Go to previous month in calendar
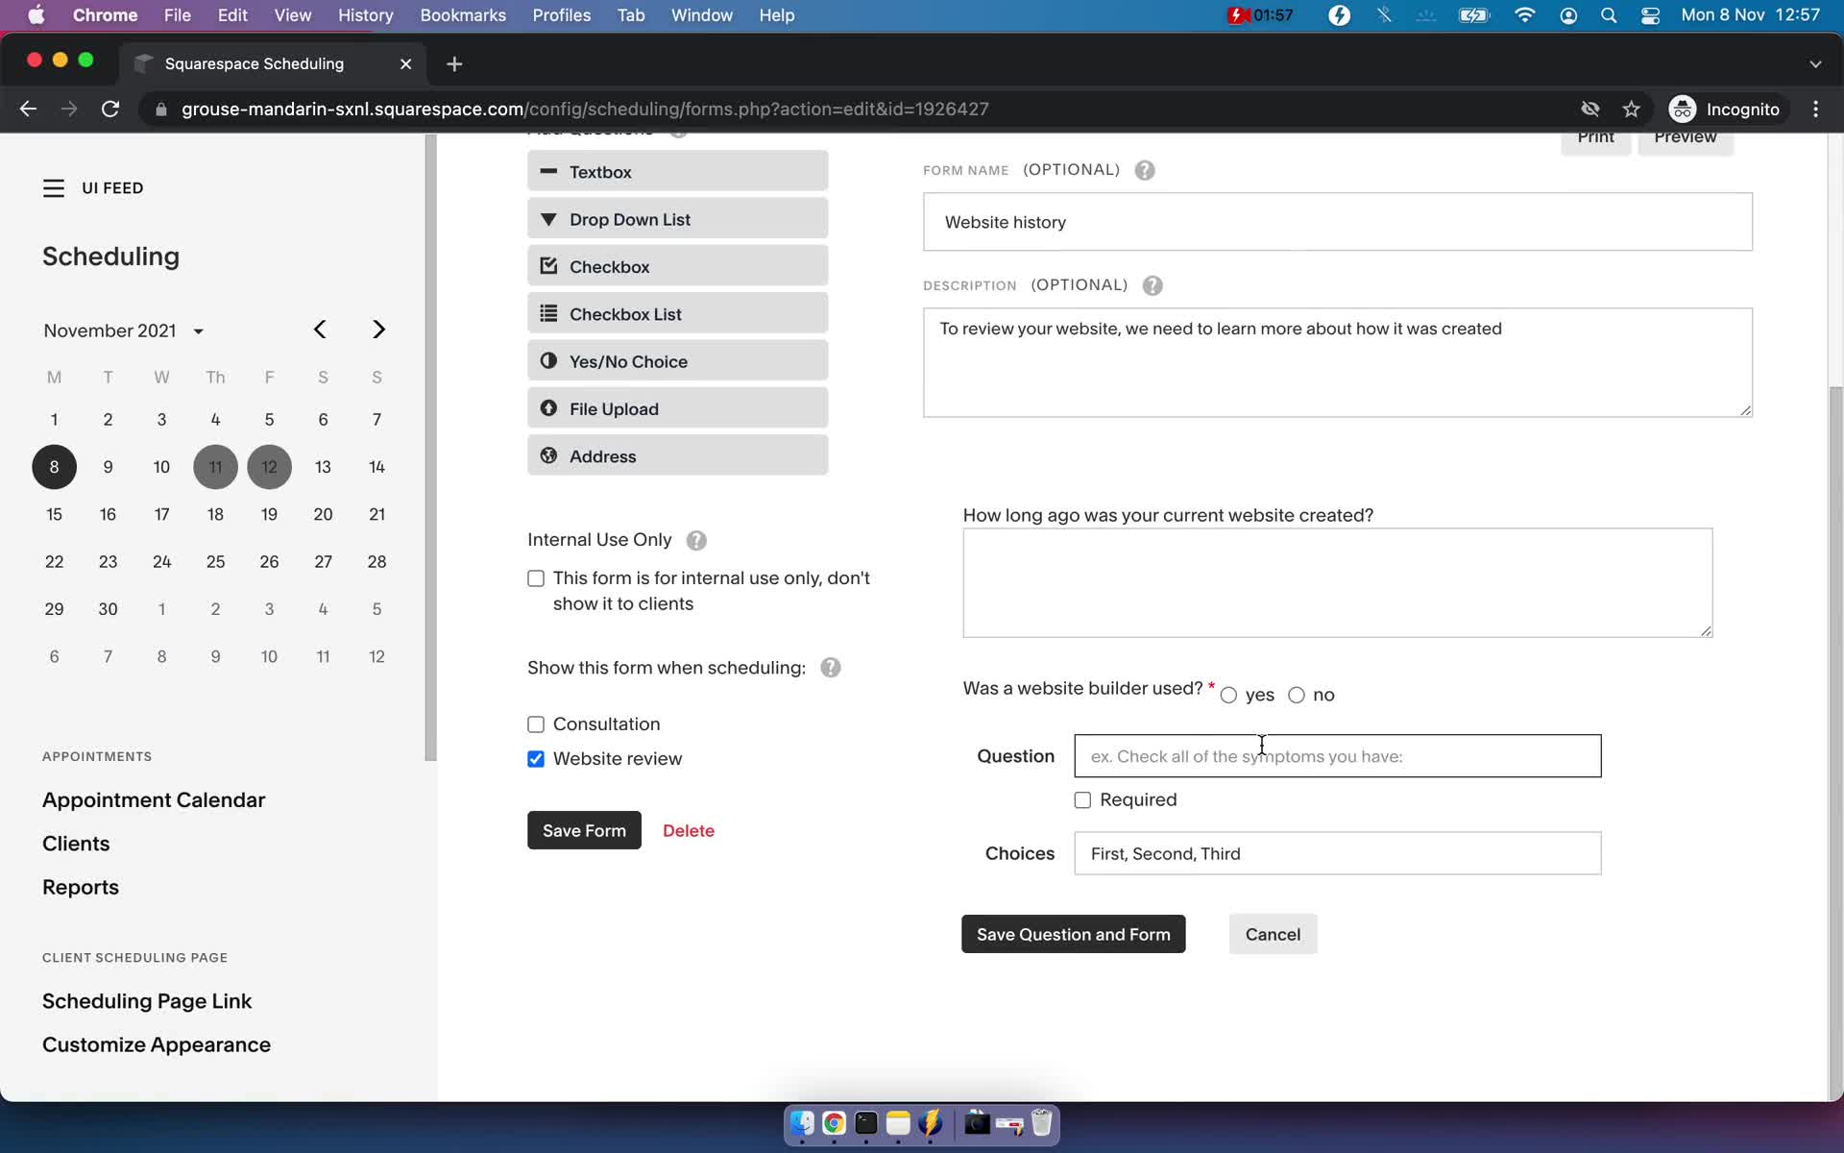This screenshot has height=1153, width=1844. [x=320, y=330]
